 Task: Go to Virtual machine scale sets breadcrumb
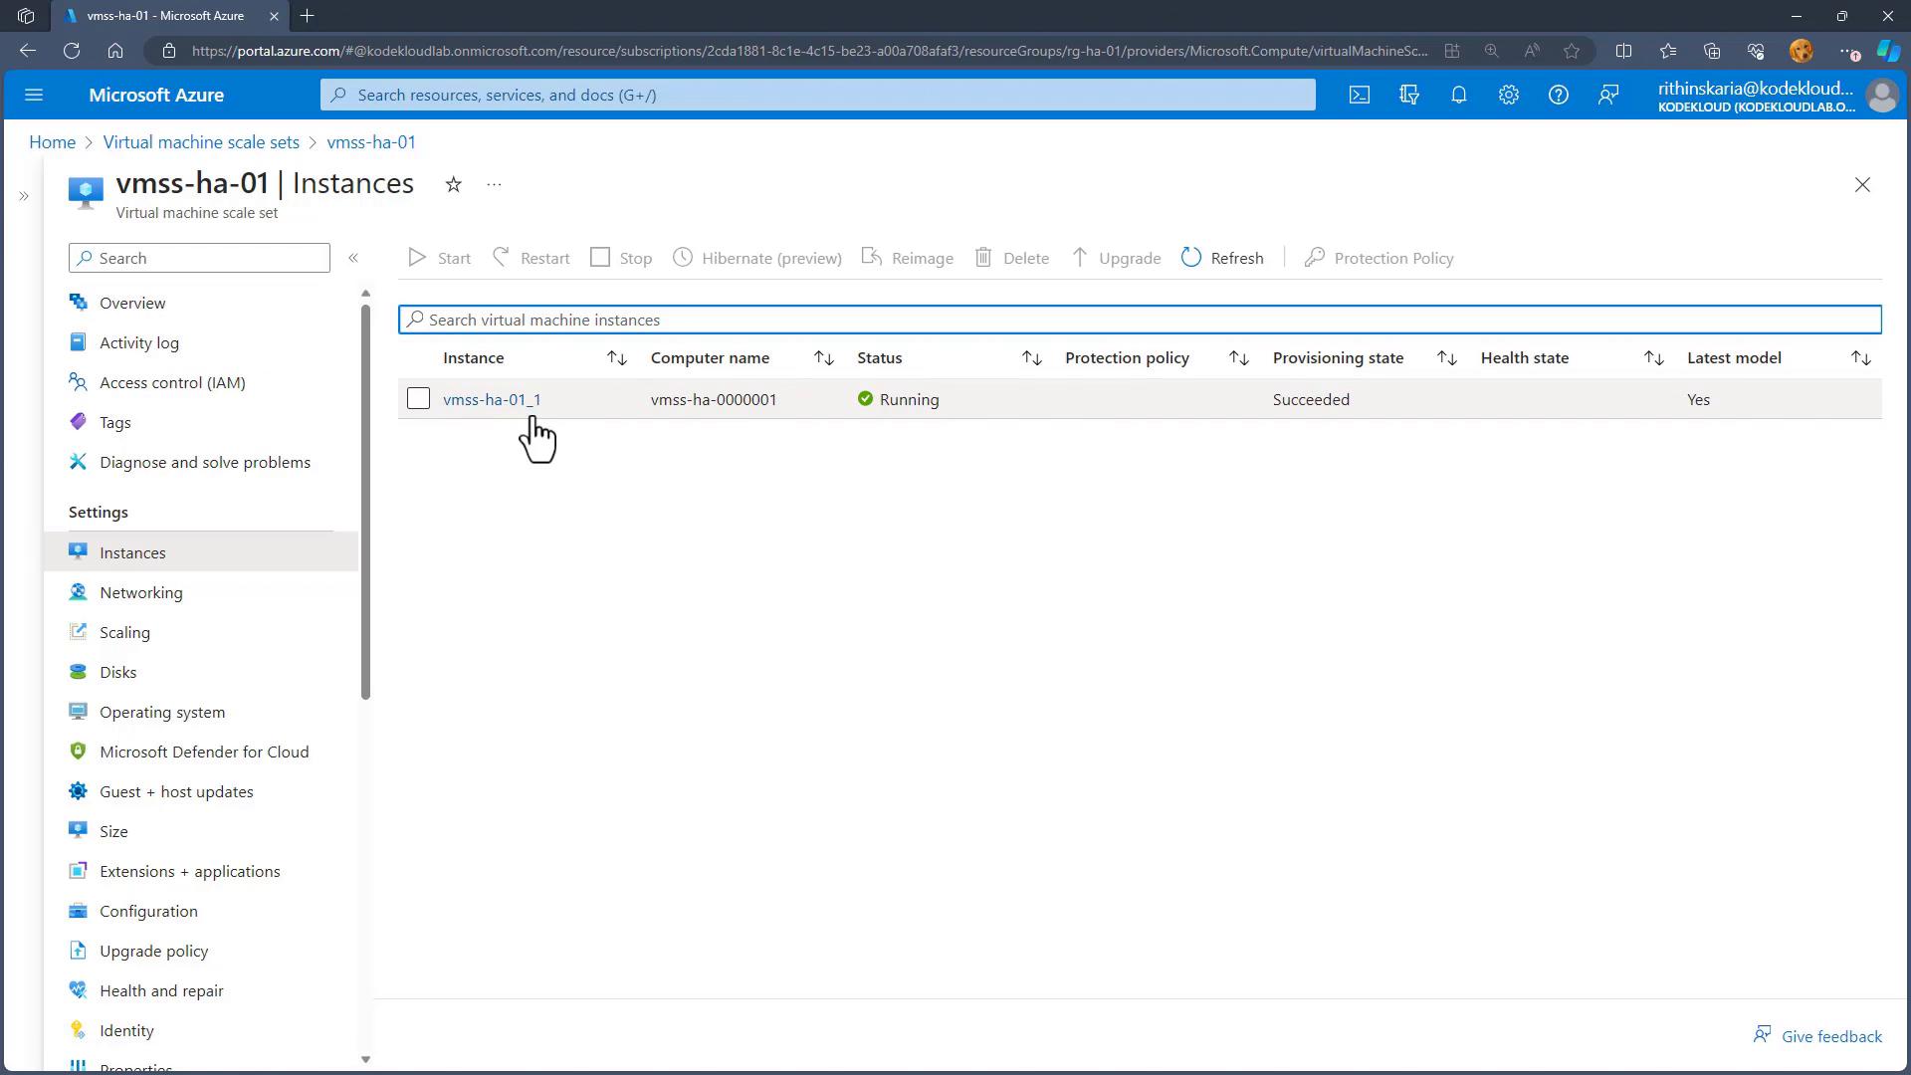click(201, 142)
